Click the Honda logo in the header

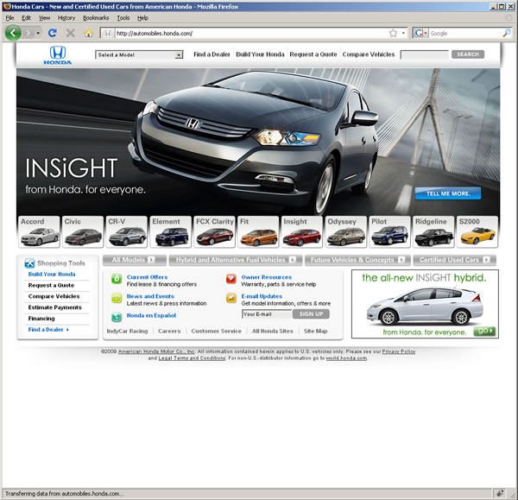pos(59,55)
